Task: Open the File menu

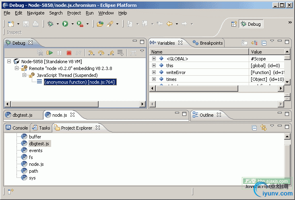Action: (x=7, y=13)
